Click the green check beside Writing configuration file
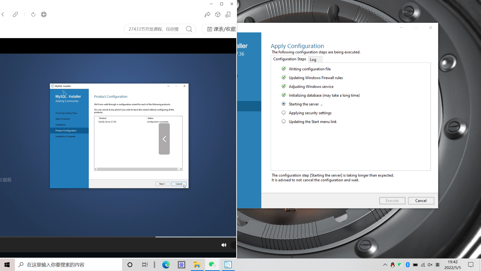 coord(284,69)
